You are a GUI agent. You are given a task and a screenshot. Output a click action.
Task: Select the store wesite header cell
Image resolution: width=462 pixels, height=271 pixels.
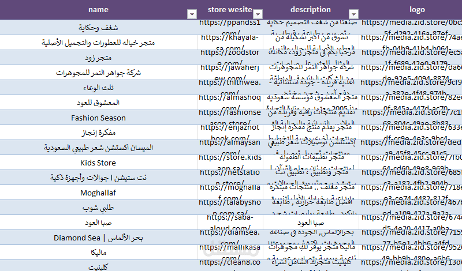tap(230, 9)
